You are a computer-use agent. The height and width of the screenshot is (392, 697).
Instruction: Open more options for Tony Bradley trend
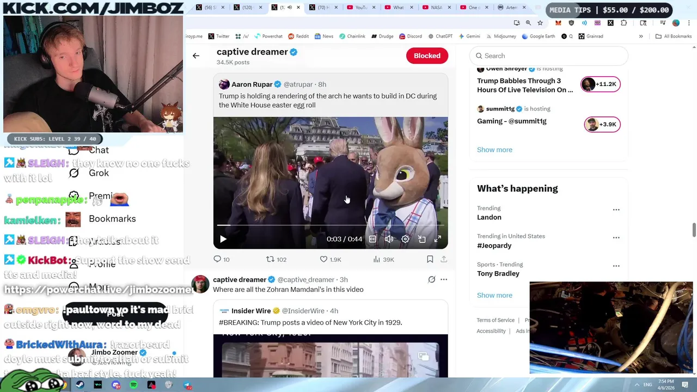click(616, 266)
